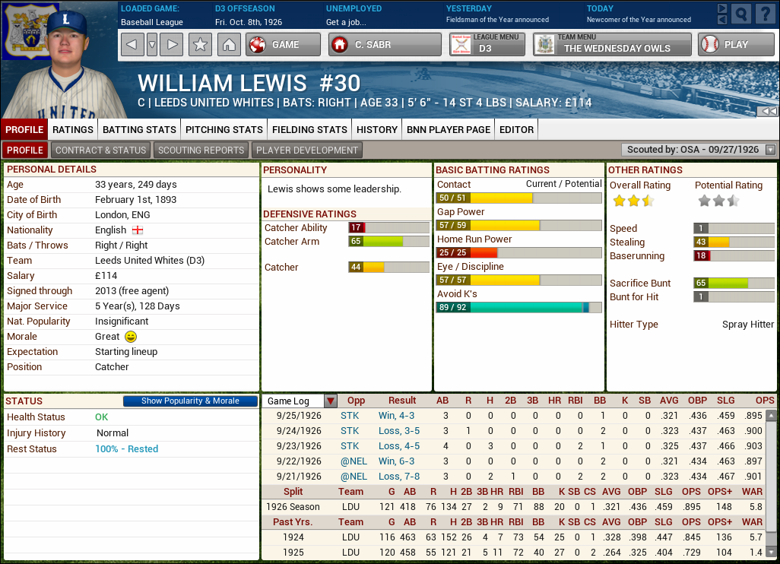This screenshot has width=780, height=564.
Task: Open Loss, 4-5 result link
Action: [399, 446]
